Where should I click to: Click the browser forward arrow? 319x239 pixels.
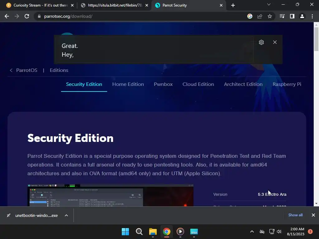pyautogui.click(x=17, y=16)
